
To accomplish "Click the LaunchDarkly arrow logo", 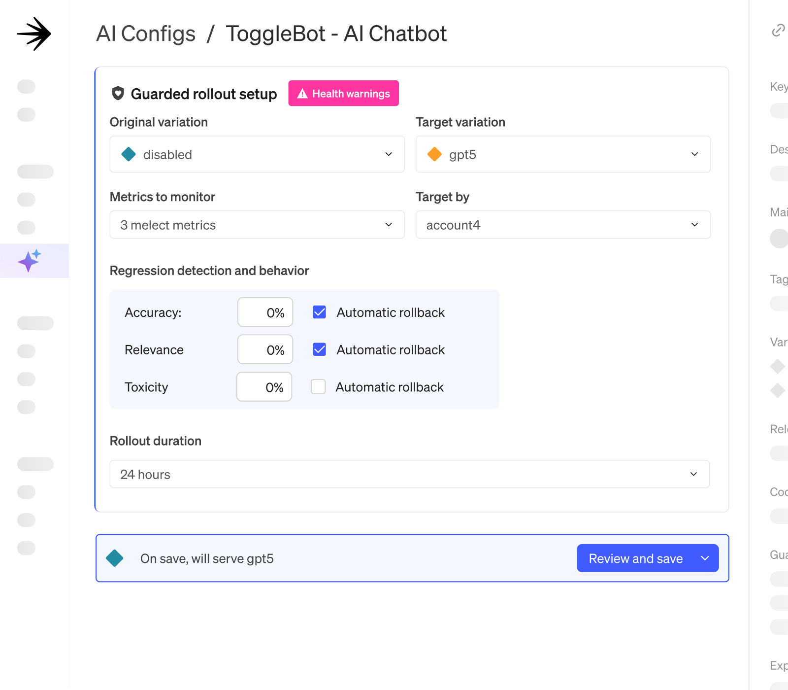I will pyautogui.click(x=34, y=34).
